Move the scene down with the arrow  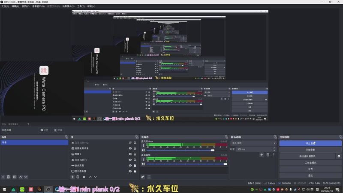(26, 177)
